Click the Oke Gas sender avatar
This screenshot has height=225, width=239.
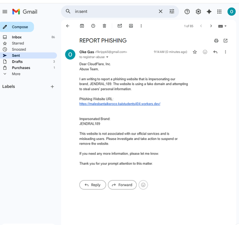pos(70,54)
